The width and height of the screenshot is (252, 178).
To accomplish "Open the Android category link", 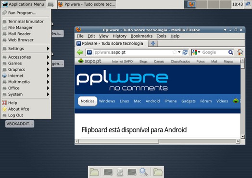I will click(x=152, y=101).
